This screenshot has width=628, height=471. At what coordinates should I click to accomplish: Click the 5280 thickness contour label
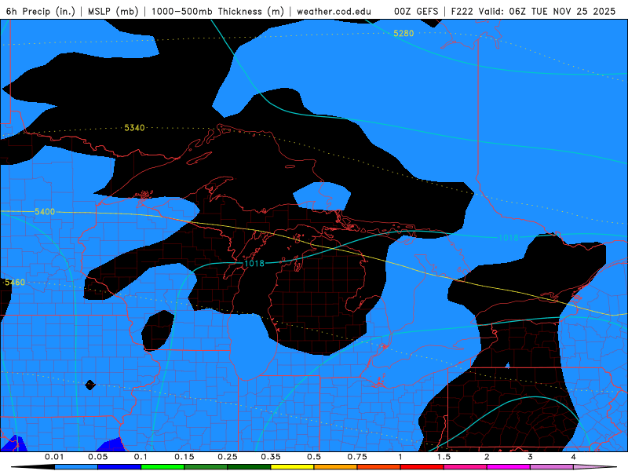coord(403,33)
